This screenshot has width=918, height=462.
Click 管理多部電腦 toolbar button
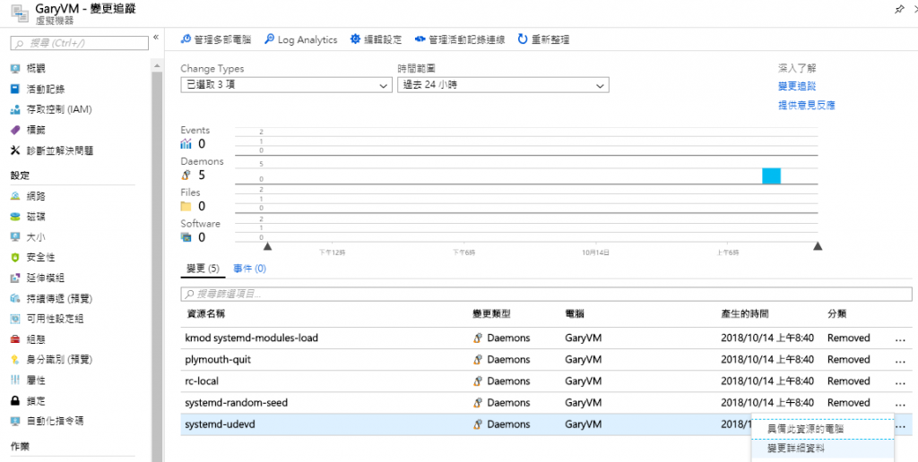215,39
